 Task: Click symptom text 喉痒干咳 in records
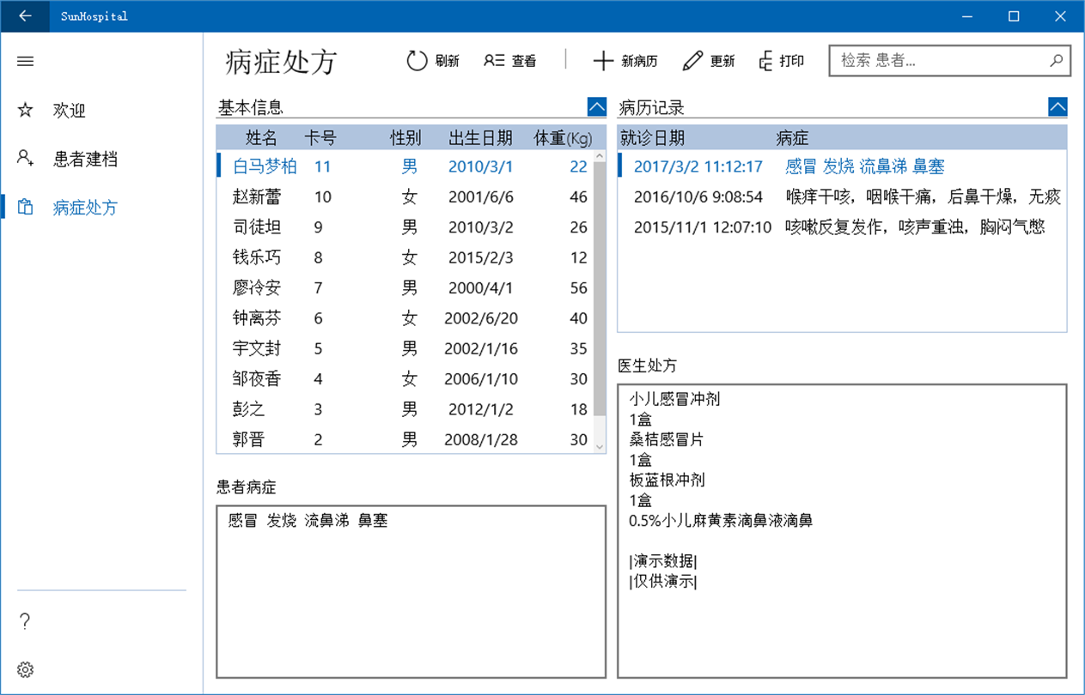816,197
